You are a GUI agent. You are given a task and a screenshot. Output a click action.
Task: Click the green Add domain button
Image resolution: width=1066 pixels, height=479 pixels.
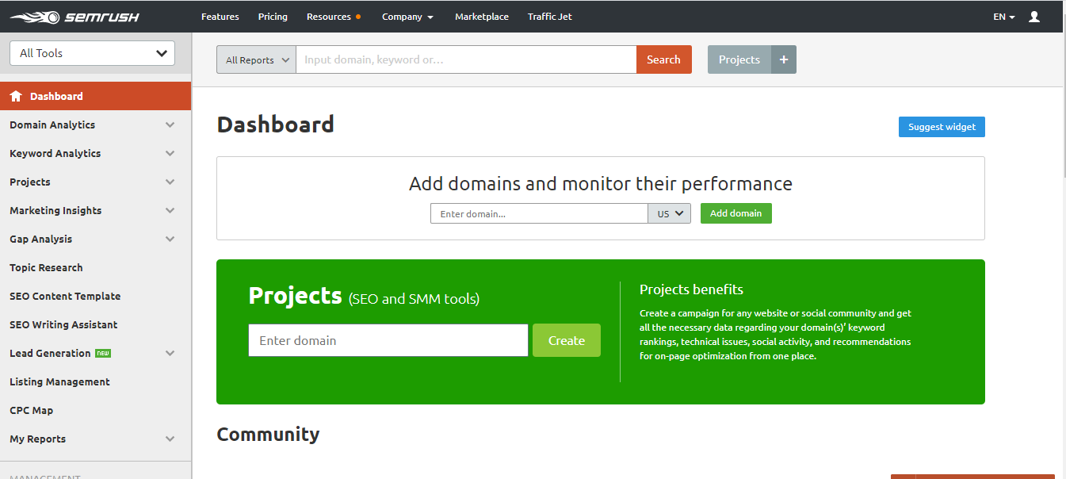[736, 213]
